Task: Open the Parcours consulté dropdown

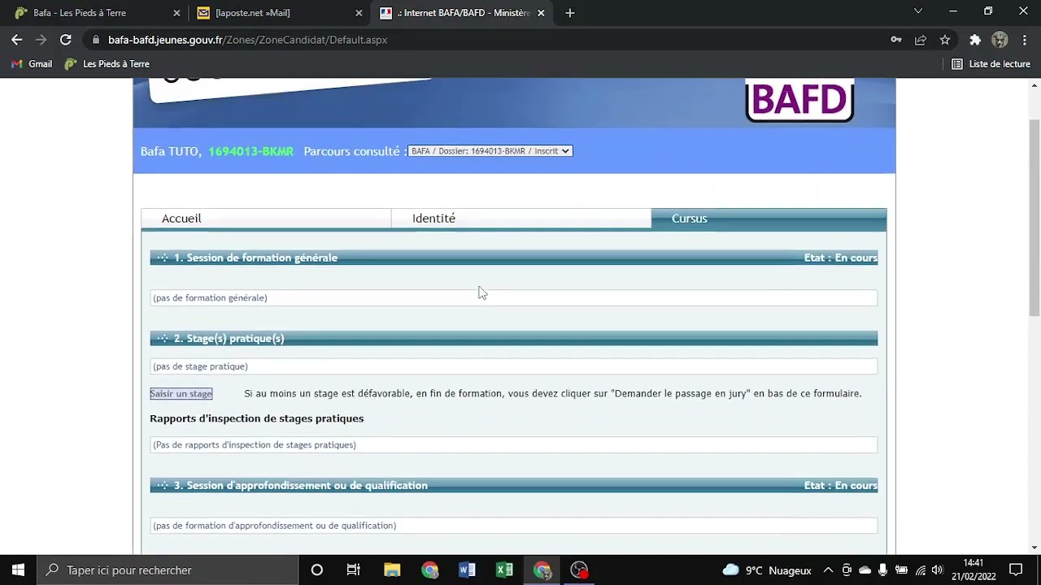Action: point(490,151)
